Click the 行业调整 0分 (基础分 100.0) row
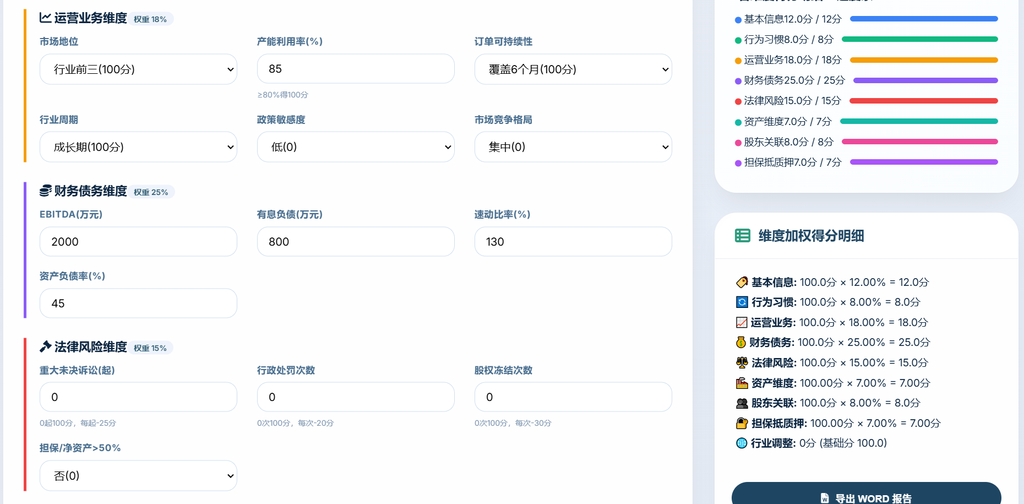Viewport: 1024px width, 504px height. tap(811, 443)
